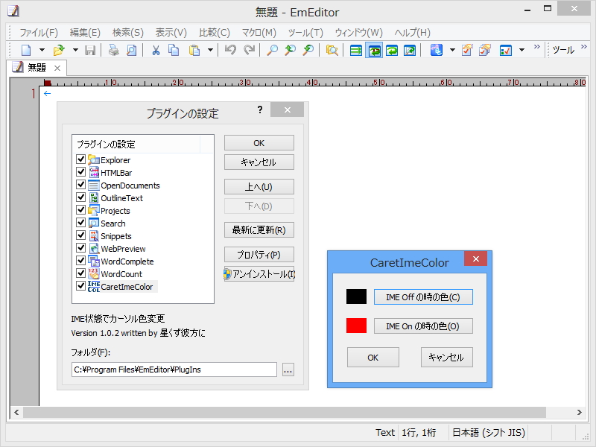
Task: Uncheck the WordCount plugin checkbox
Action: pos(80,273)
